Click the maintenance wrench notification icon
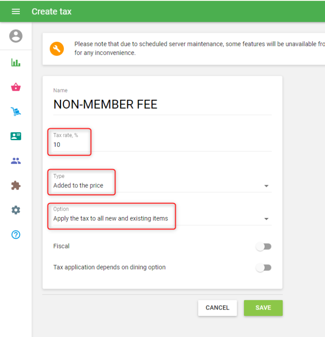Image resolution: width=325 pixels, height=337 pixels. click(57, 49)
